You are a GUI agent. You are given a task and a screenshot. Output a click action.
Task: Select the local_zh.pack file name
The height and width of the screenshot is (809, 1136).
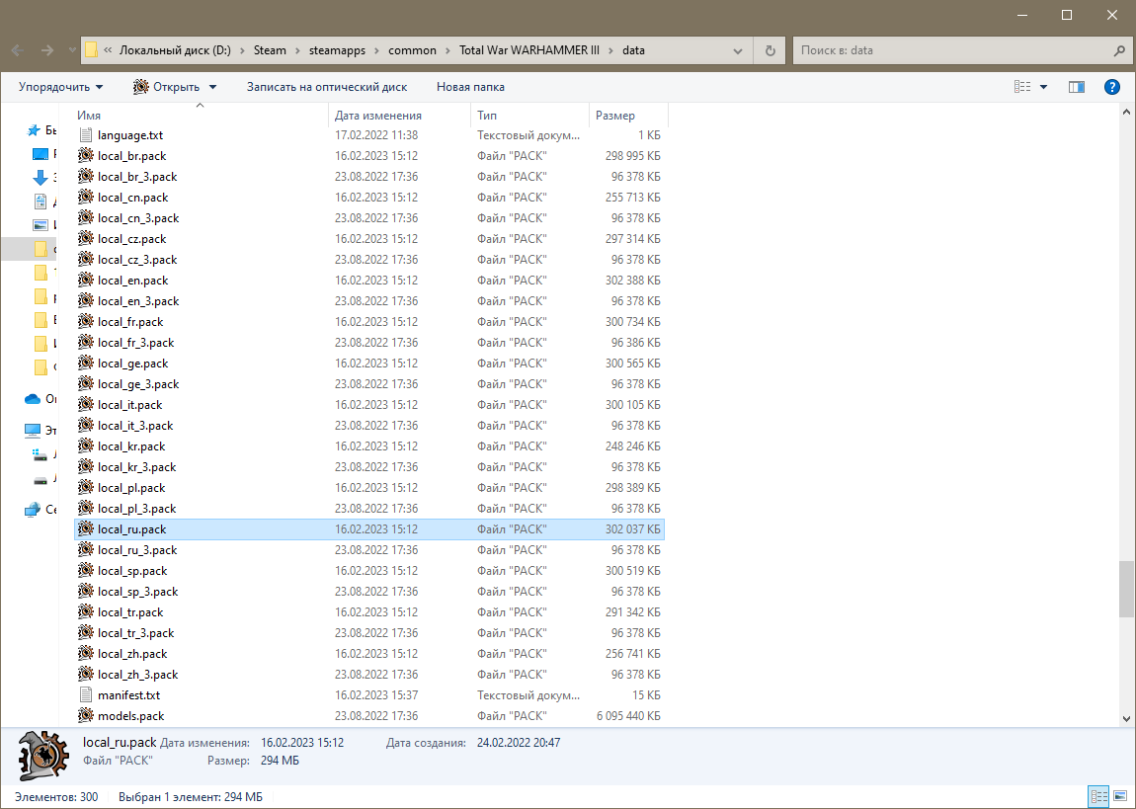[132, 654]
